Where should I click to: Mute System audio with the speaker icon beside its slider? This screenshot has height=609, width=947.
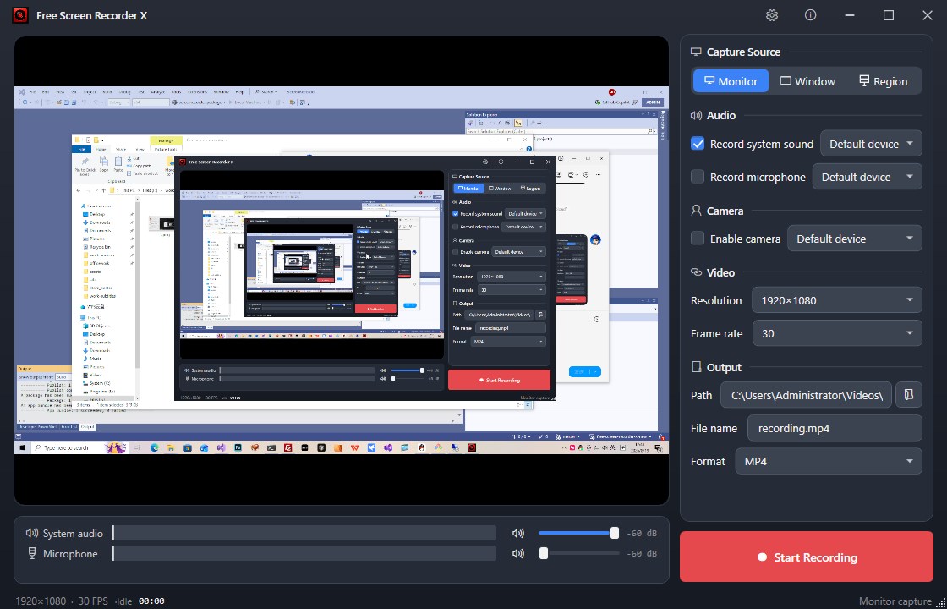518,534
